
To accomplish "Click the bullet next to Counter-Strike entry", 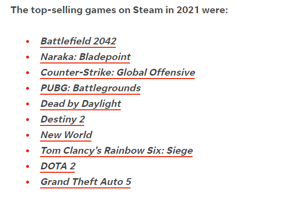I will click(x=28, y=73).
